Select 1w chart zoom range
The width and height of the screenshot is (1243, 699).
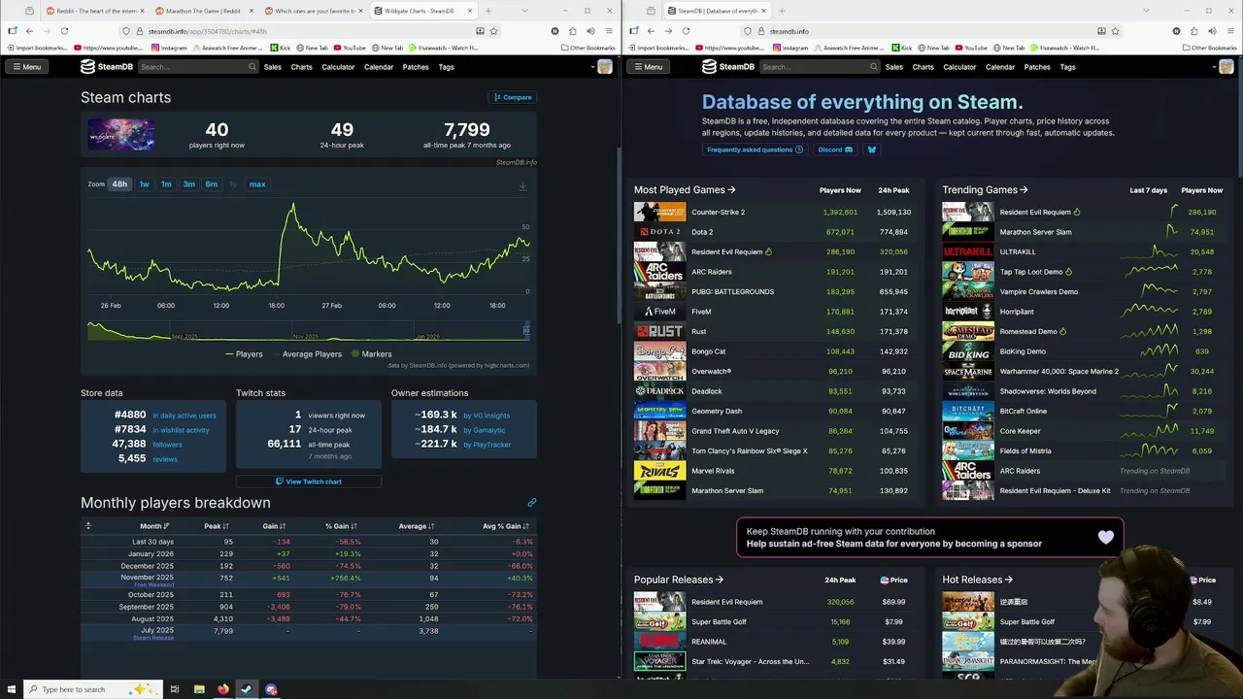click(x=144, y=184)
